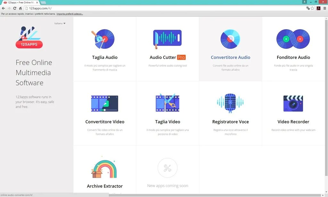Click the '123apps software runs in your browser' paragraph
This screenshot has height=197, width=328.
pos(35,102)
